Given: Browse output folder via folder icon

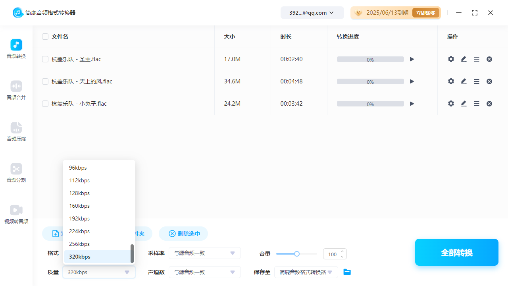Looking at the screenshot, I should click(347, 272).
